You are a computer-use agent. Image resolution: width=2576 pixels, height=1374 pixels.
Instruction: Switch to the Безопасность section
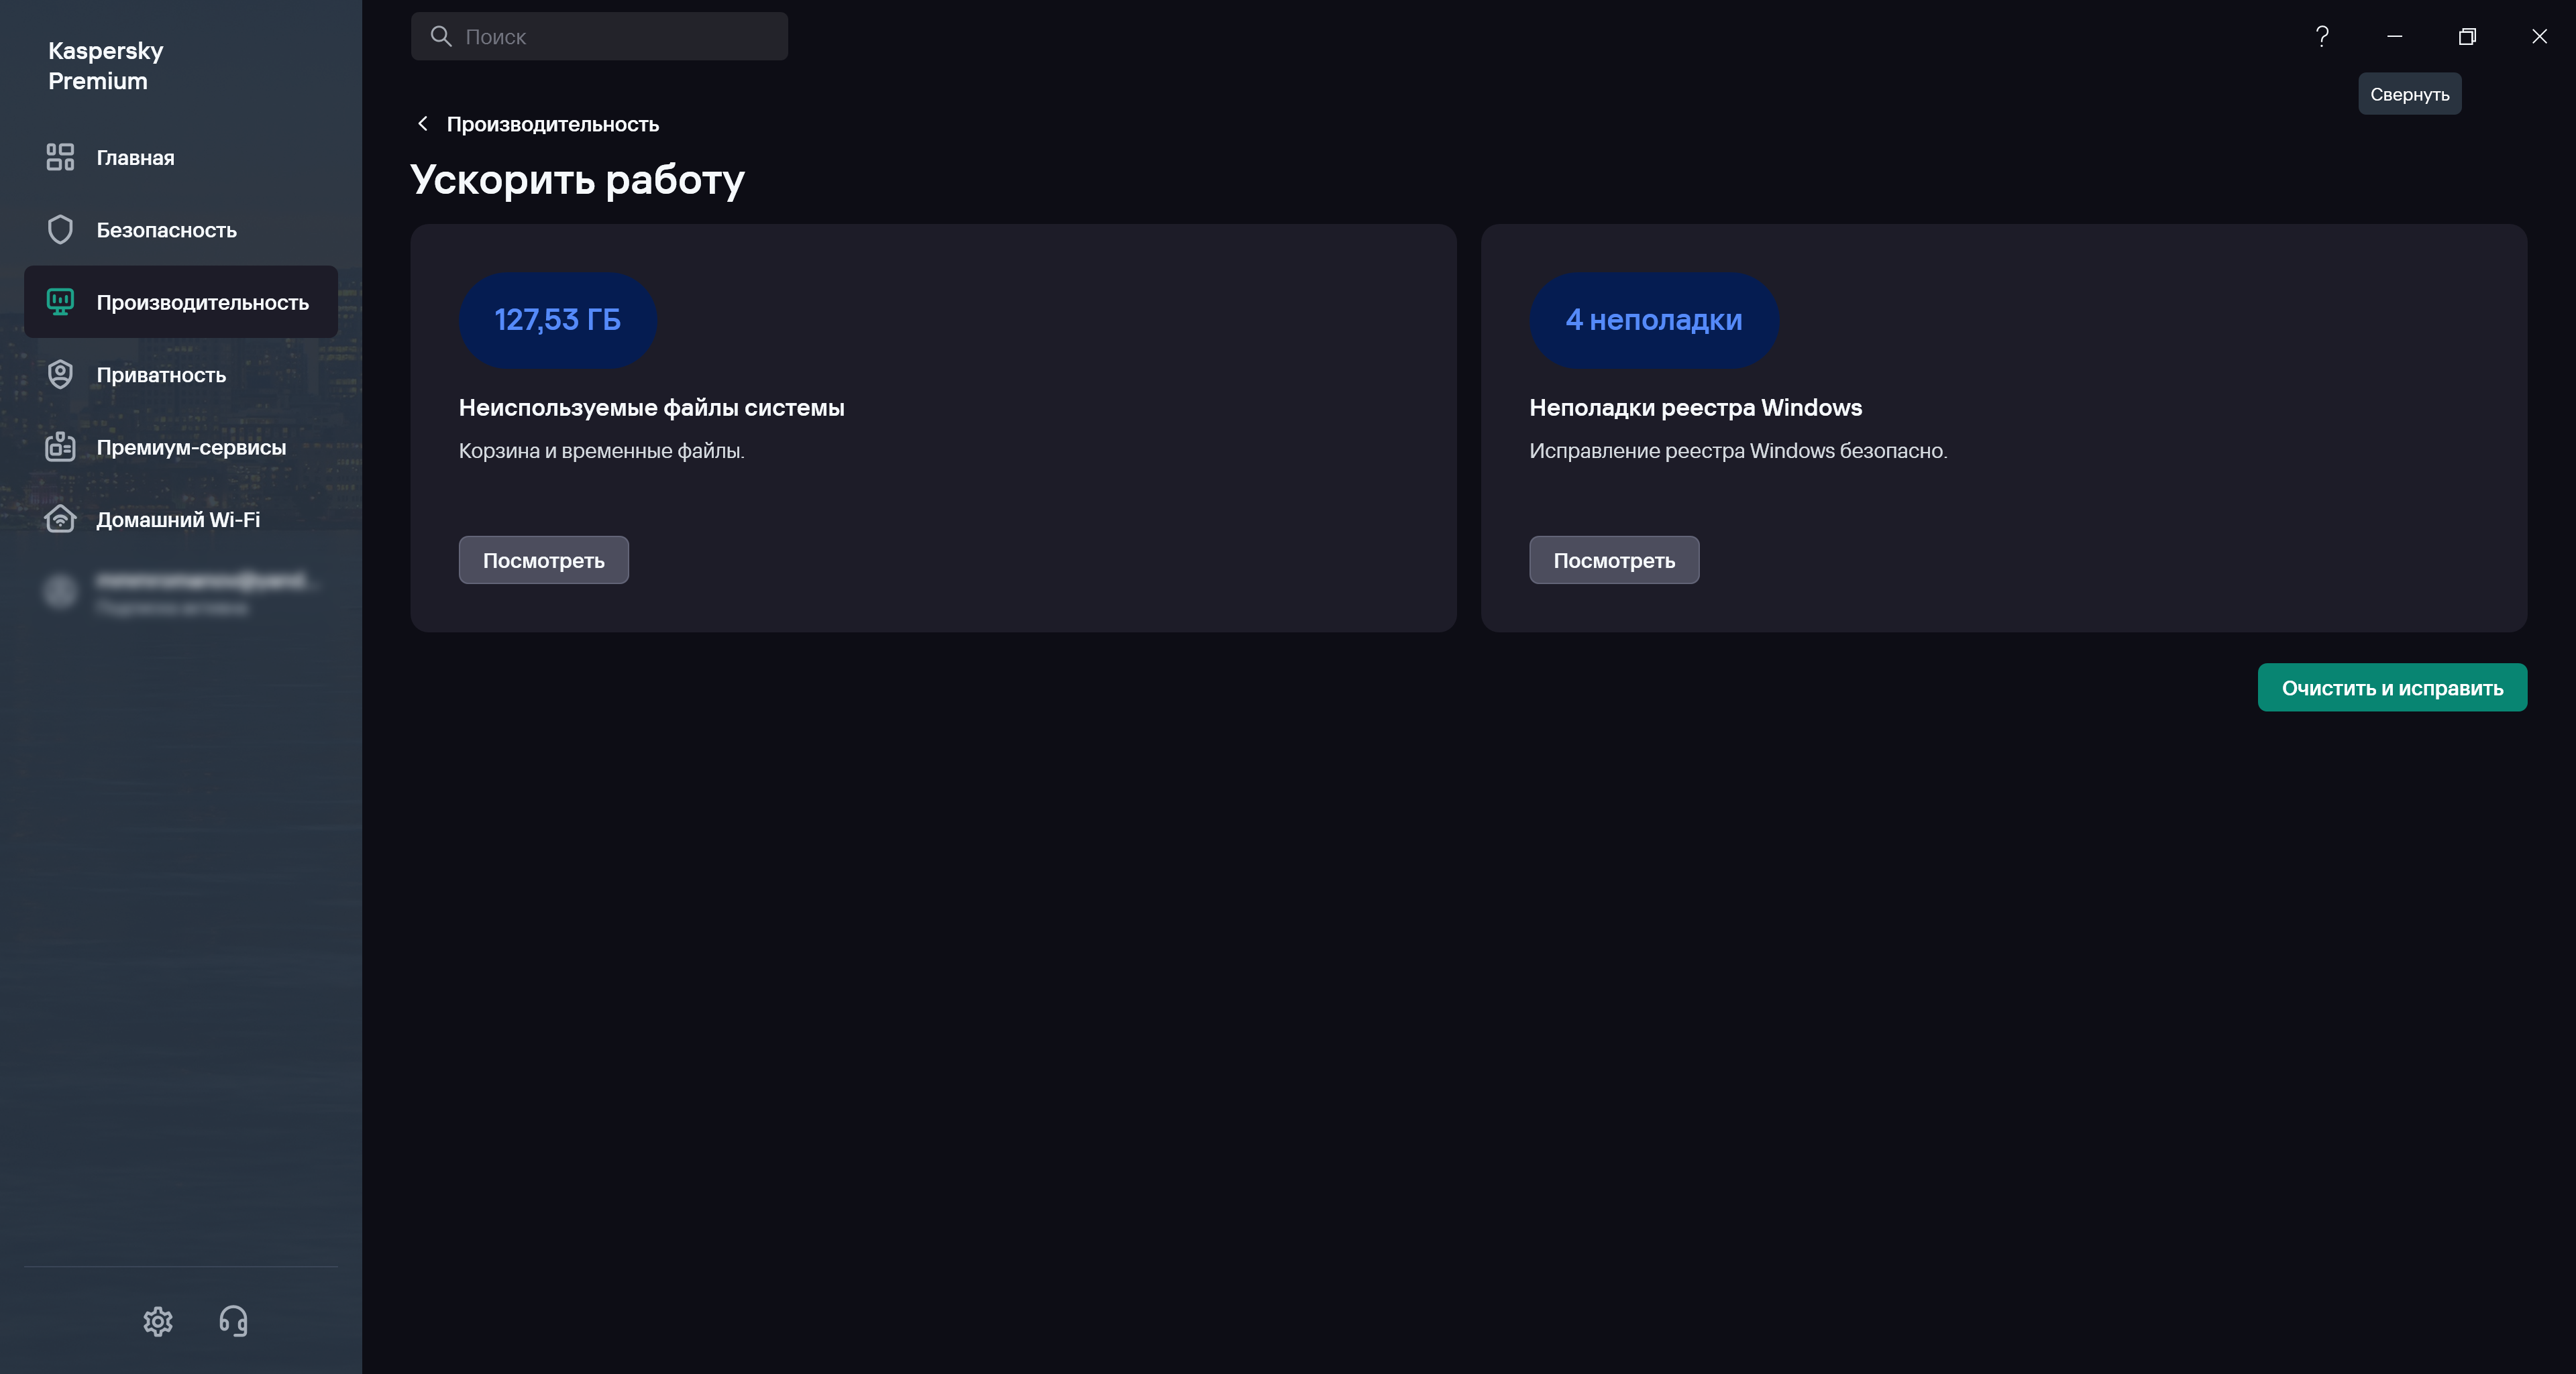pyautogui.click(x=166, y=230)
